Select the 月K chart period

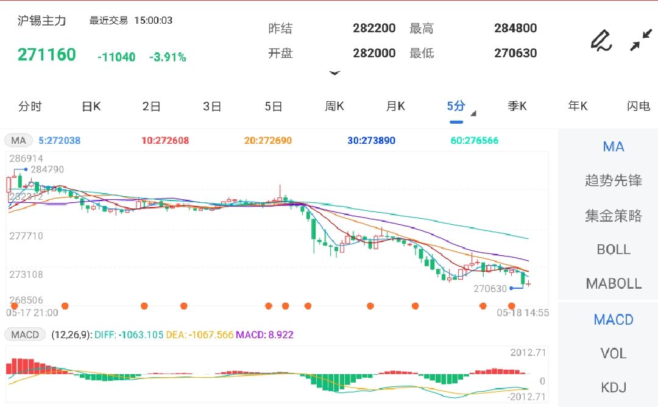click(x=395, y=107)
